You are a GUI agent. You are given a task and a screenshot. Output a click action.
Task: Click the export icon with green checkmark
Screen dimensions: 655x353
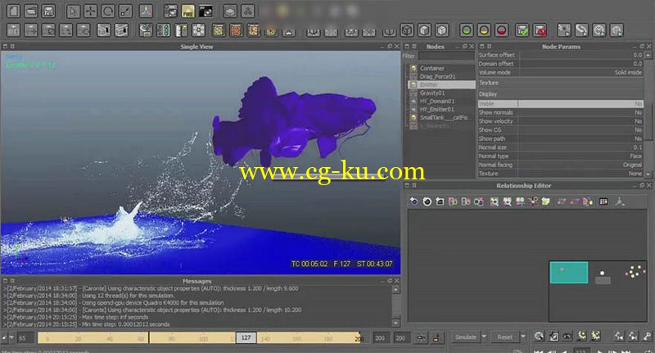(x=522, y=30)
